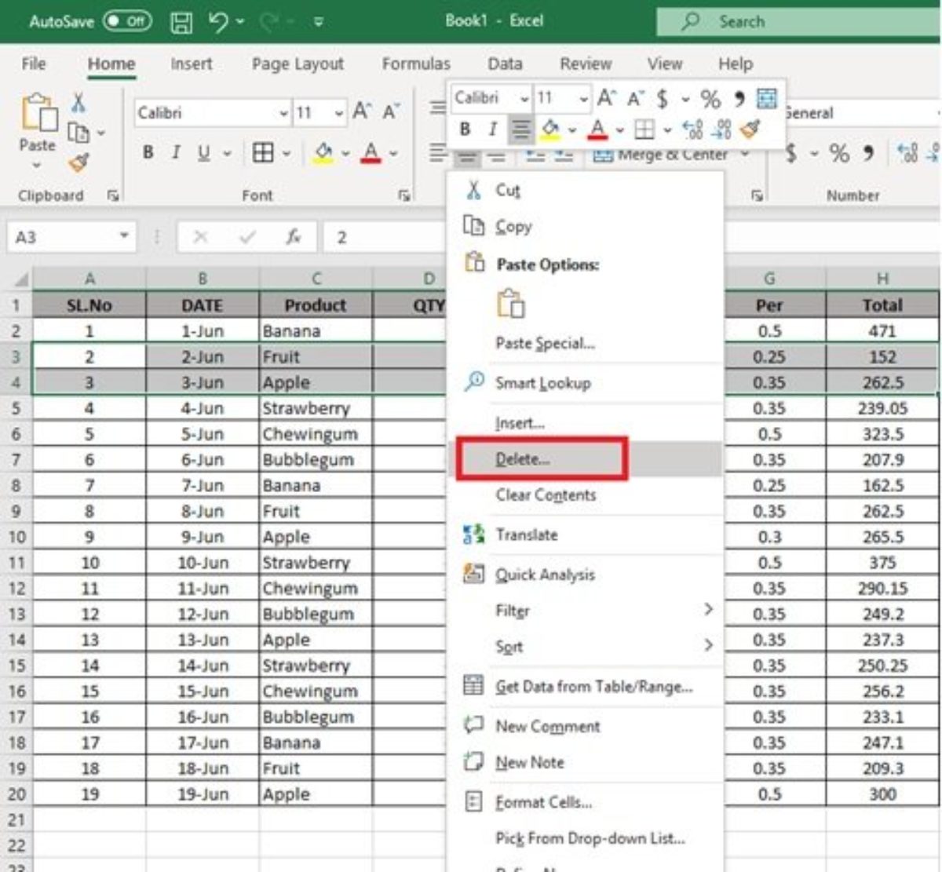
Task: Open the Formulas tab
Action: click(x=416, y=64)
